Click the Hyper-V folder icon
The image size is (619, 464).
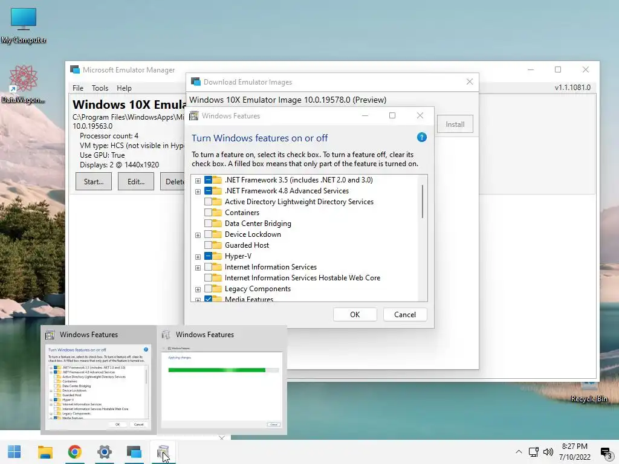pos(217,256)
